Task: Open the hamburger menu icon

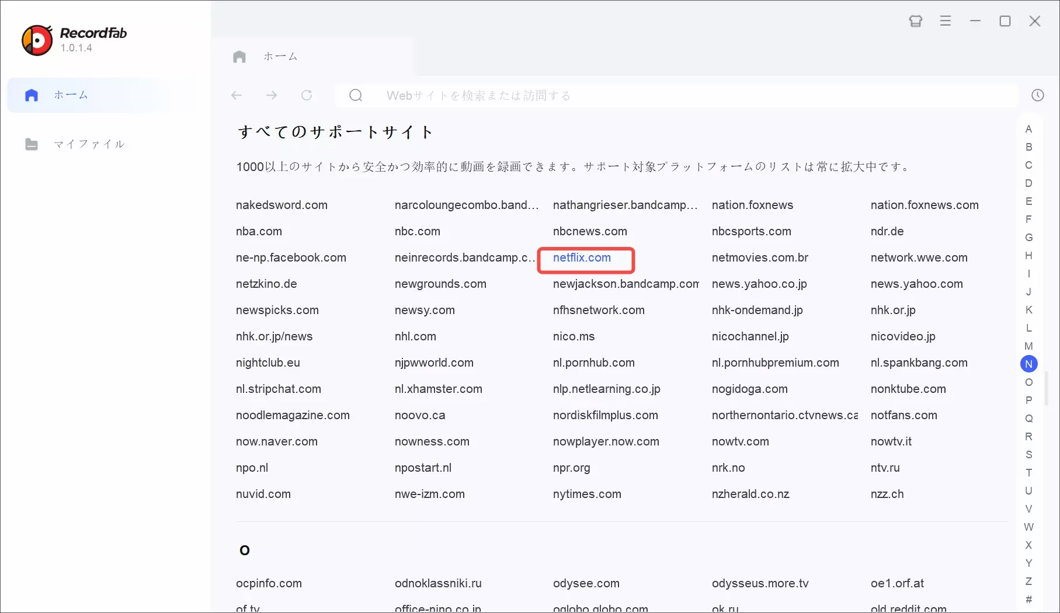Action: [946, 21]
